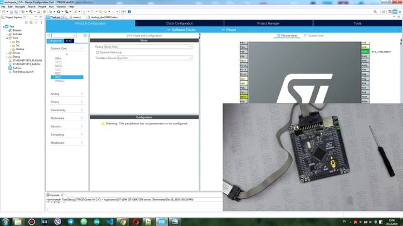This screenshot has height=226, width=403.
Task: Open Telegram from the taskbar
Action: click(71, 222)
